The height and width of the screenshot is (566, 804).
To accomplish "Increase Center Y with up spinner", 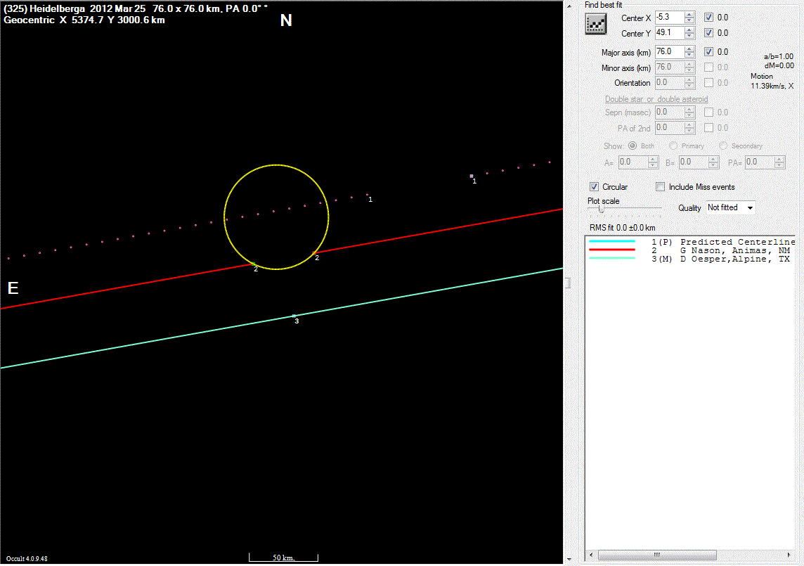I will pos(689,30).
